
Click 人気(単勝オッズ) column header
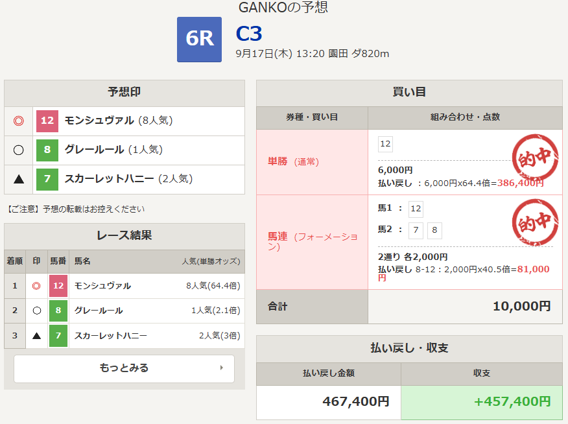point(211,261)
